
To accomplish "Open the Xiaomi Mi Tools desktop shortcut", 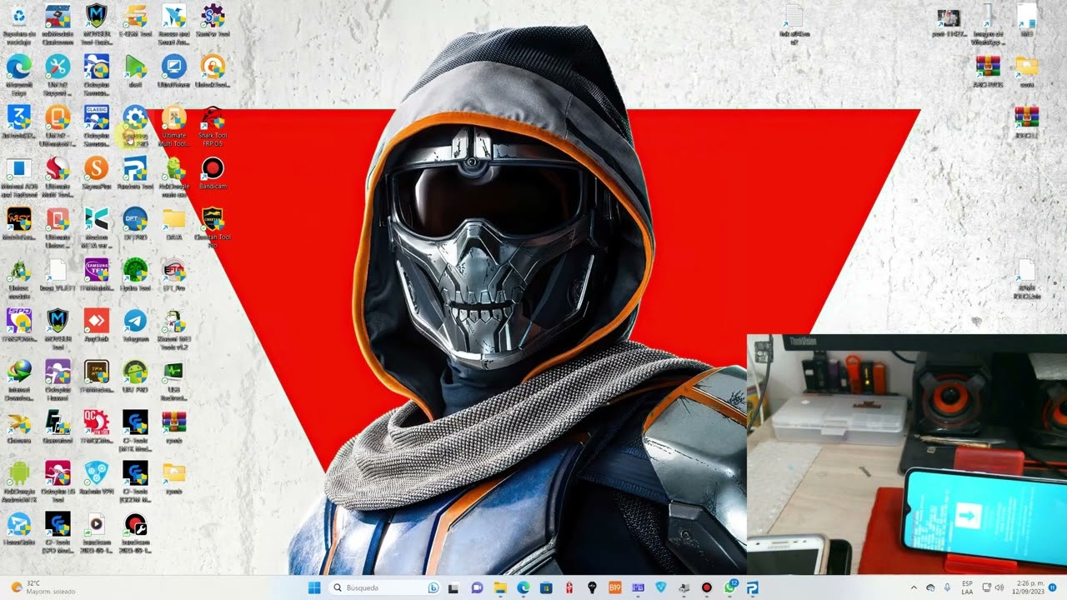I will (x=173, y=328).
